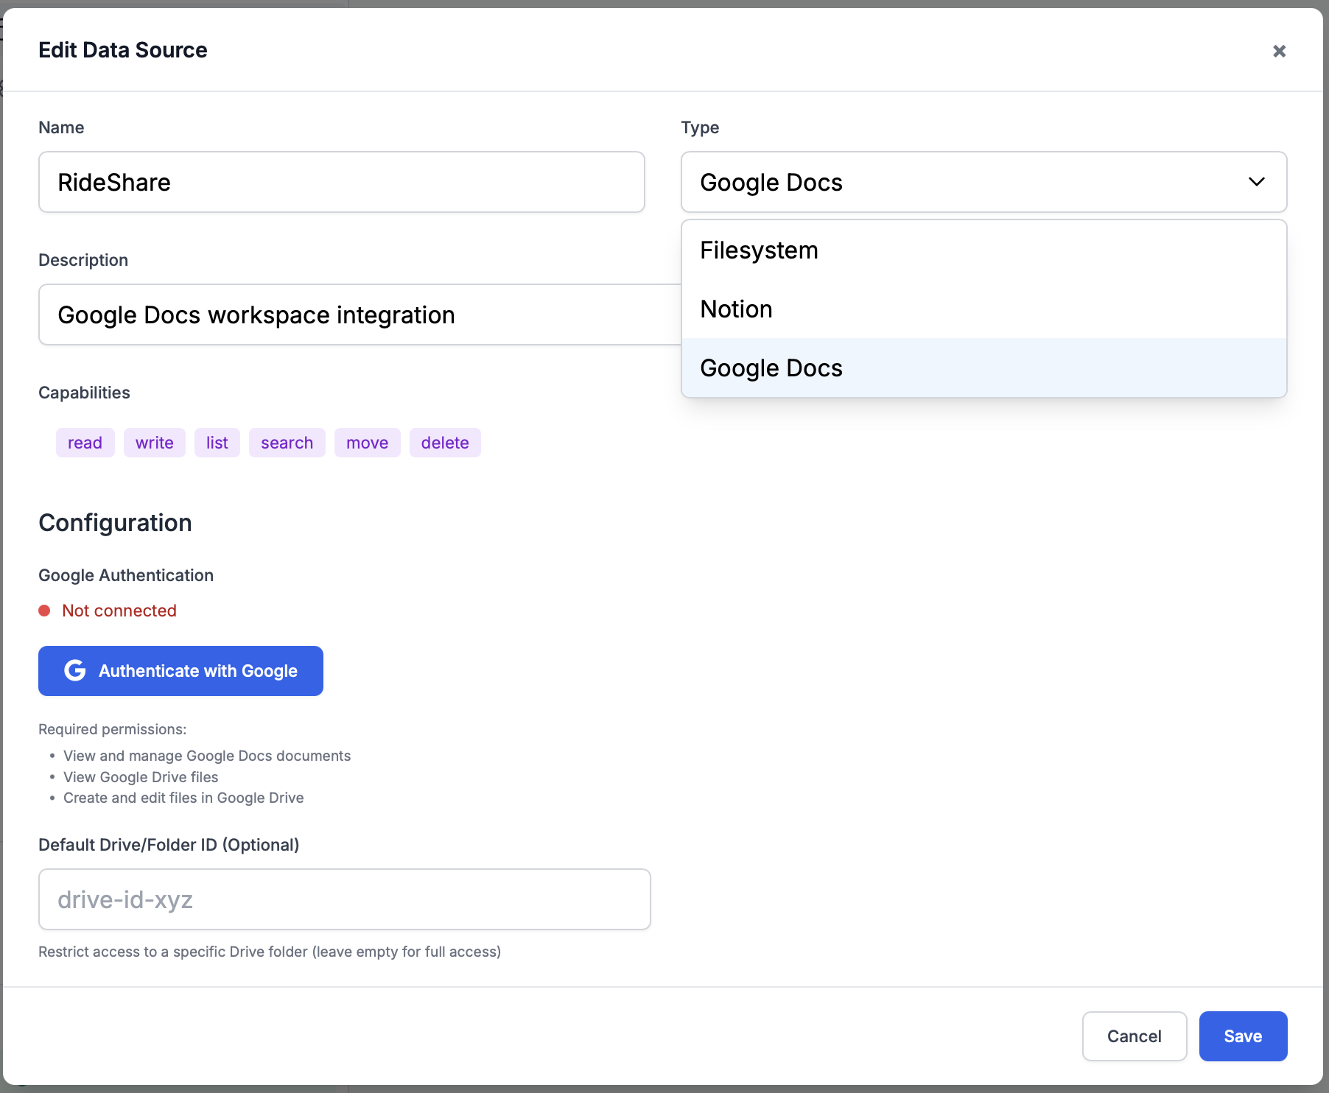The width and height of the screenshot is (1329, 1093).
Task: Focus the Name field containing RideShare
Action: pos(342,182)
